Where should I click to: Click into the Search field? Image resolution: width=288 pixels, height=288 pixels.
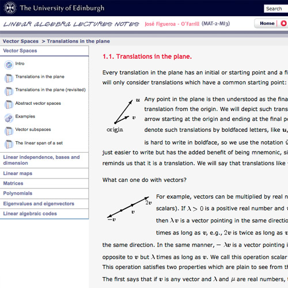click(276, 9)
